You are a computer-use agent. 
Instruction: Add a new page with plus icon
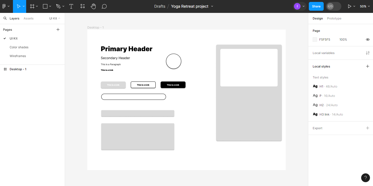point(58,30)
